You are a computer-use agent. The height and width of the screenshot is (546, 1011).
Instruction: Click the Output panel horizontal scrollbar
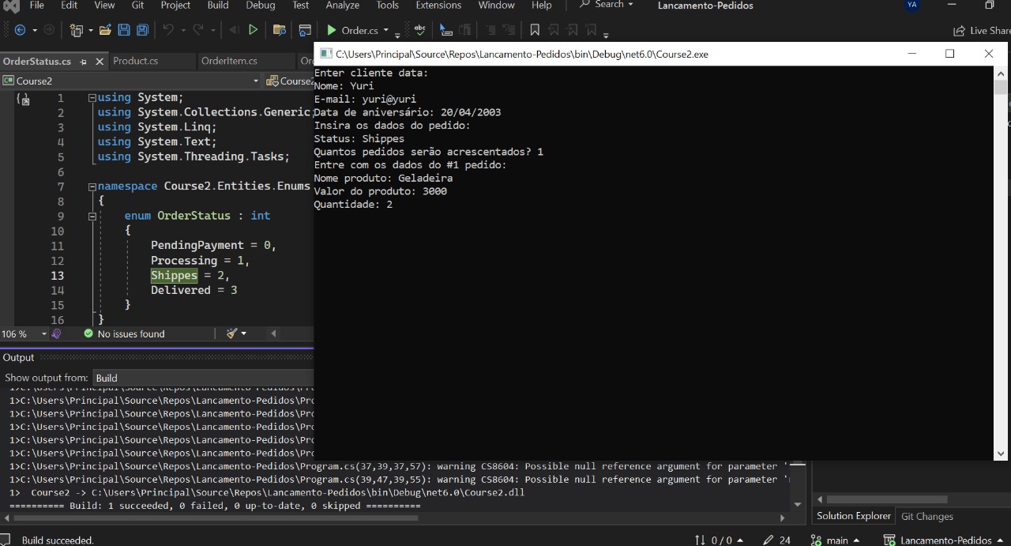[x=395, y=518]
